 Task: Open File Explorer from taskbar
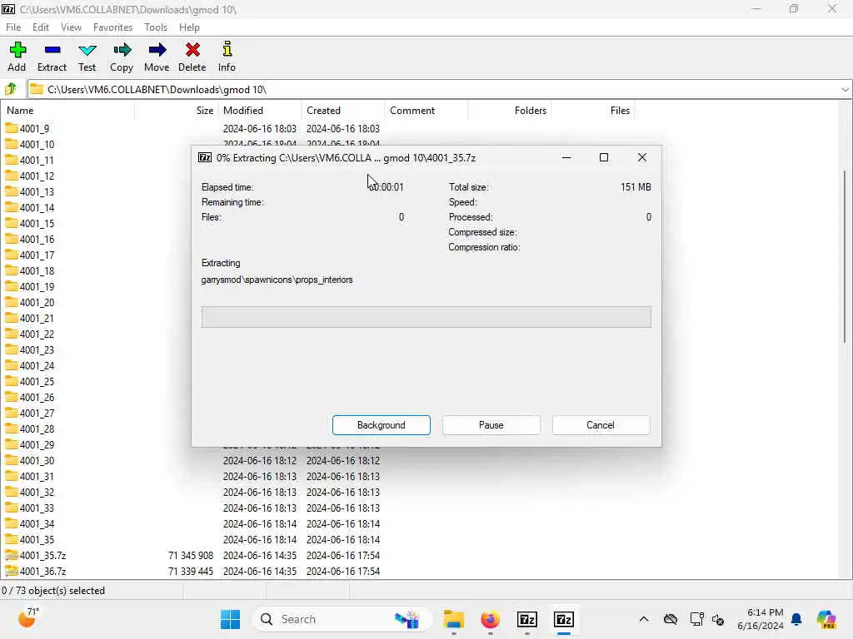454,619
